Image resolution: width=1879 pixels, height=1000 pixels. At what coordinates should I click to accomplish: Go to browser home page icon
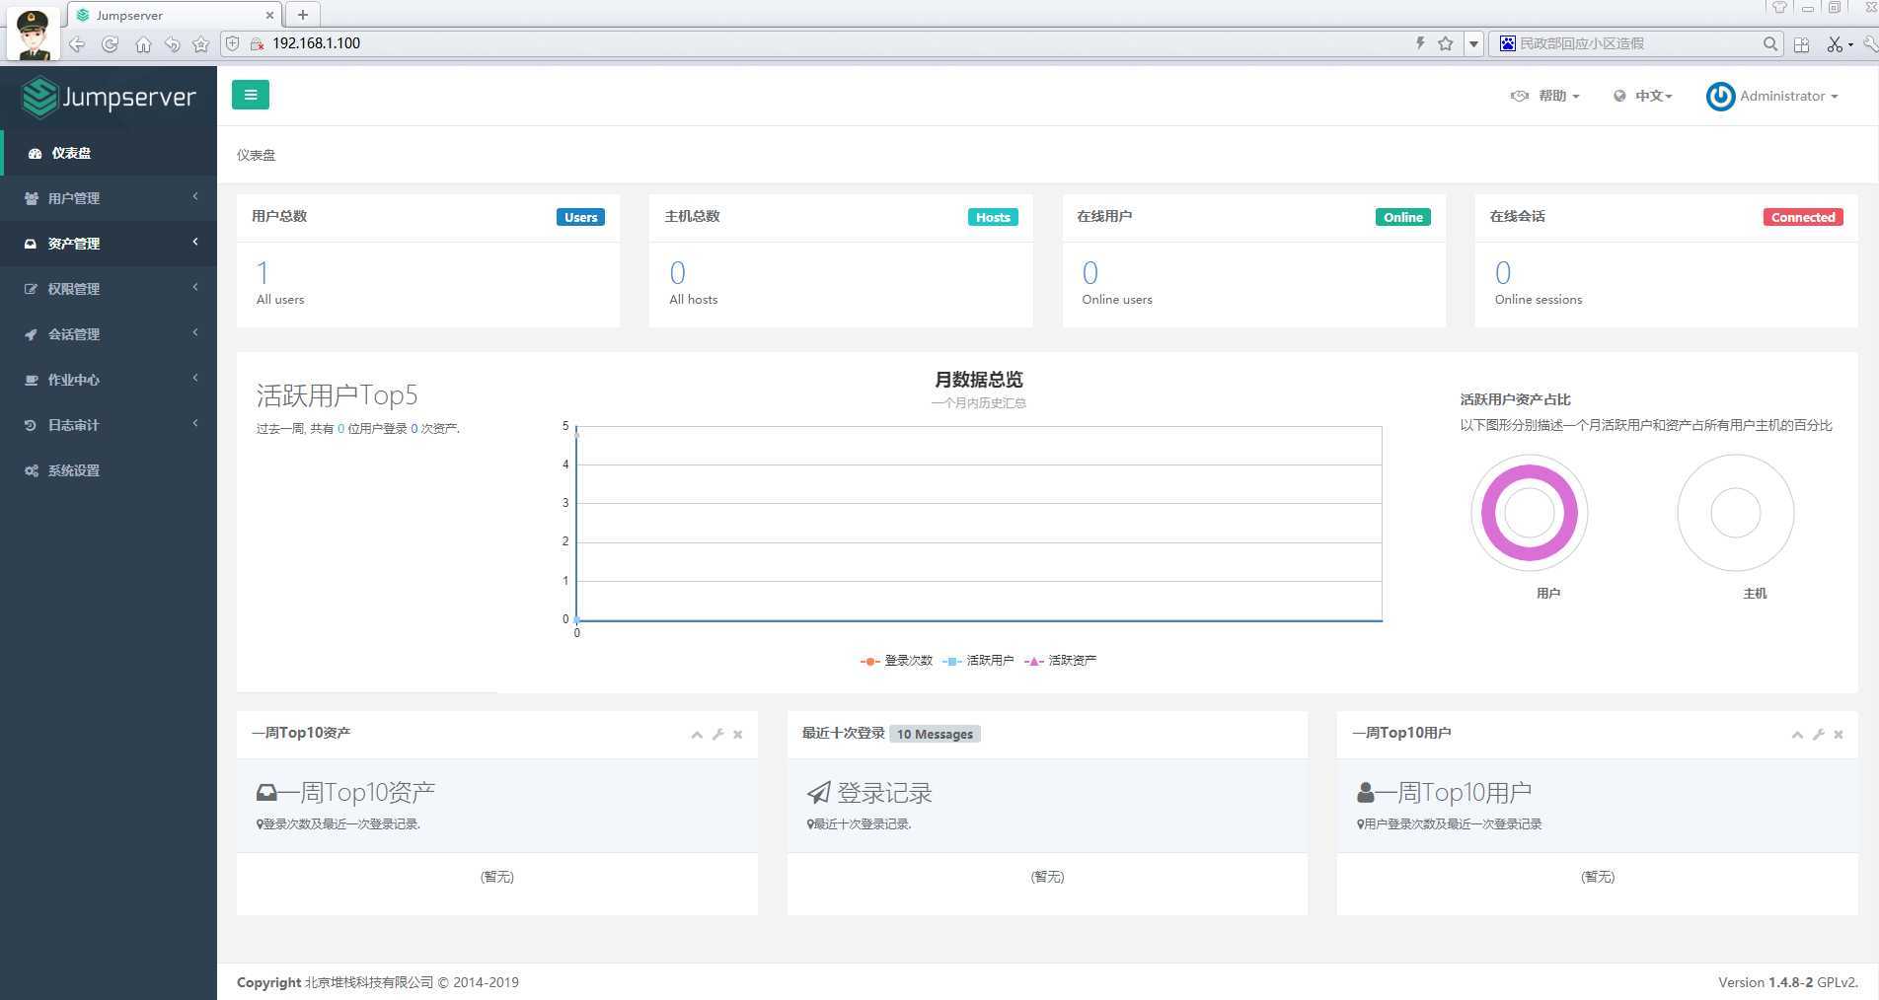pos(143,44)
